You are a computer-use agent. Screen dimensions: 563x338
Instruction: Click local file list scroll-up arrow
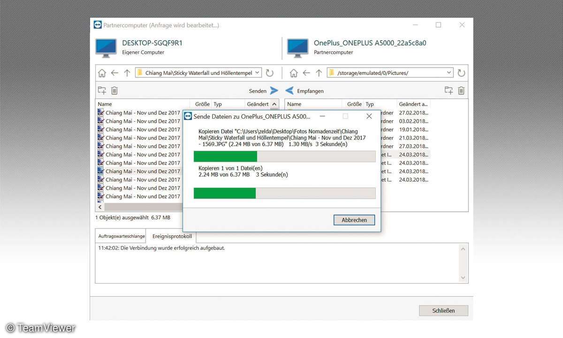[x=275, y=104]
